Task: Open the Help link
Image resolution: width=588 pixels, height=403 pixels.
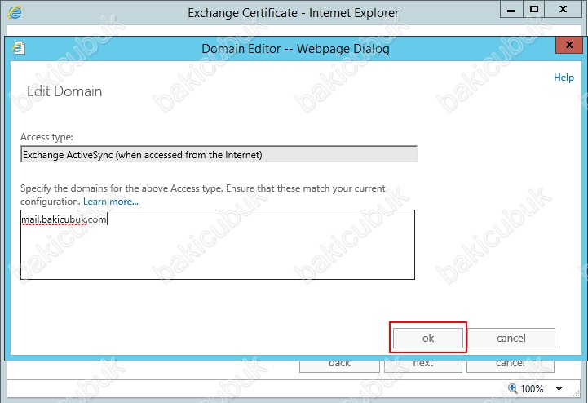Action: click(x=564, y=77)
